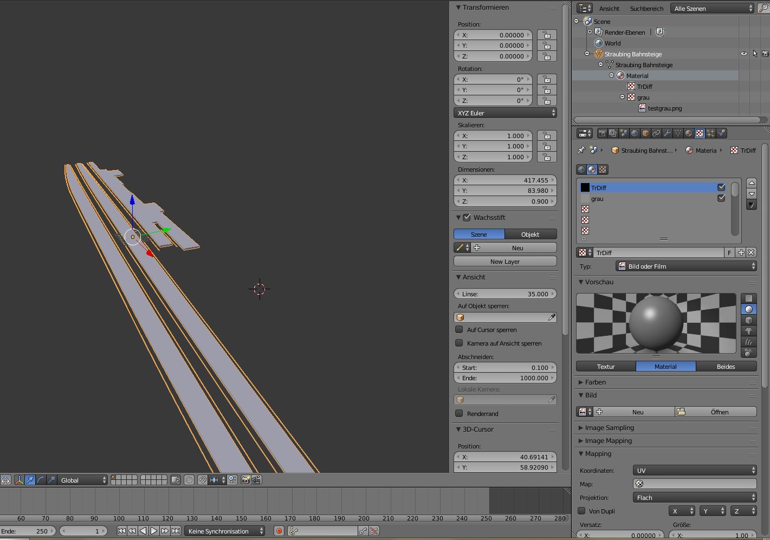Click the Linse value slider field
Viewport: 770px width, 540px height.
(505, 294)
